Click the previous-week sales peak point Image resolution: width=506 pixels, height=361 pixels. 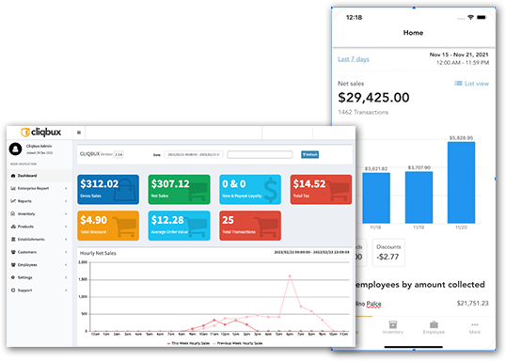click(x=290, y=276)
